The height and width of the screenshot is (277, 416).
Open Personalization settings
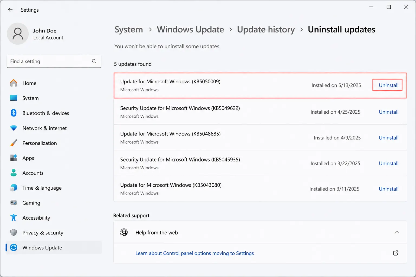click(x=40, y=143)
